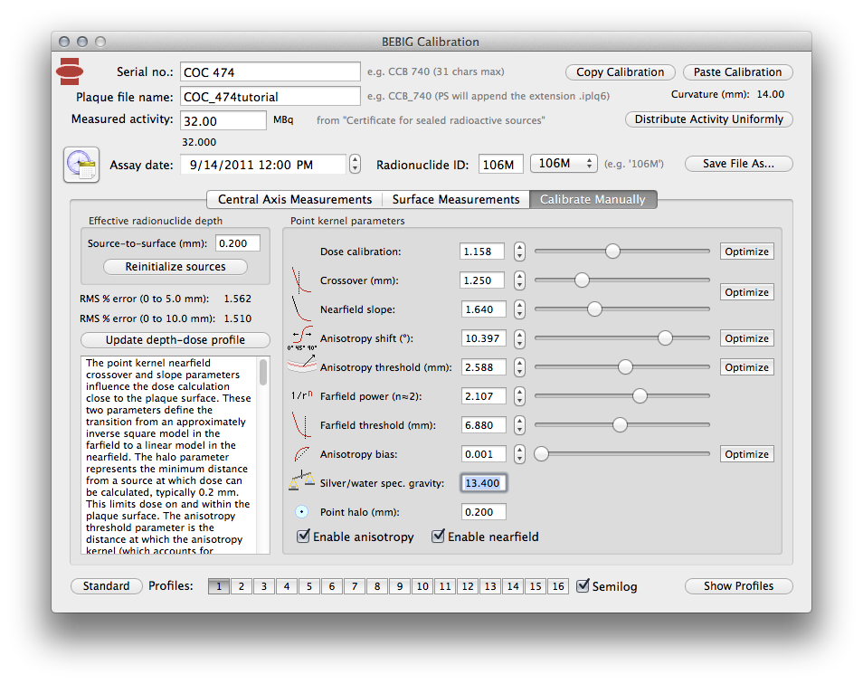Viewport: 863px width, 684px height.
Task: Click the calendar clock icon beside Assay date
Action: click(81, 165)
